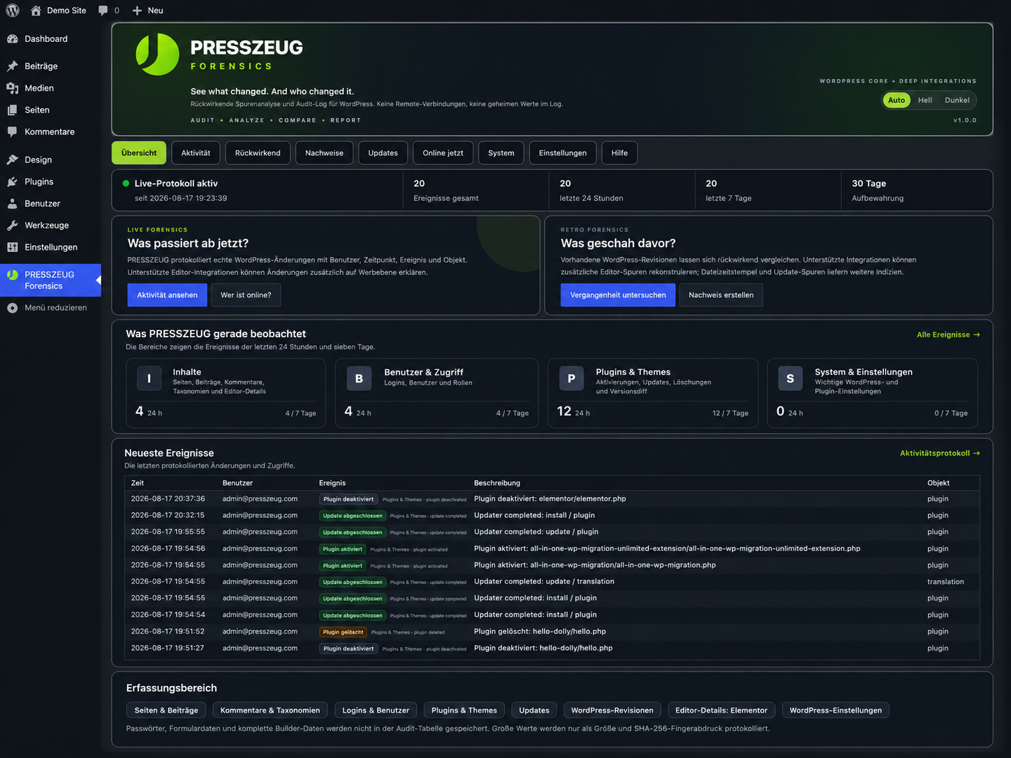Viewport: 1011px width, 758px height.
Task: Click Plugin deaktiviert badge in elementor row
Action: pyautogui.click(x=348, y=499)
